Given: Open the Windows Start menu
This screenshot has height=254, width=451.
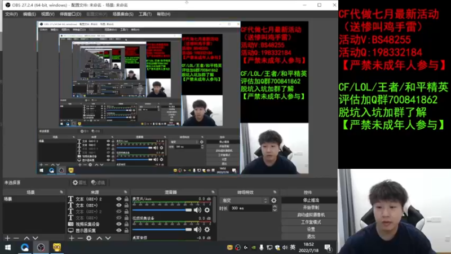Looking at the screenshot, I should 8,248.
